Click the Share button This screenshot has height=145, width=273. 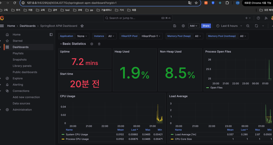tap(206, 26)
